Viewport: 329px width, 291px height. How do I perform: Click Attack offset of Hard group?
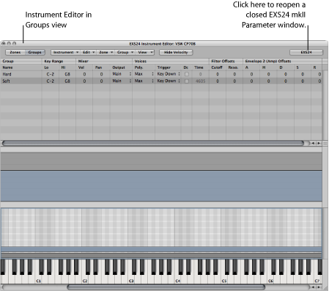(251, 74)
